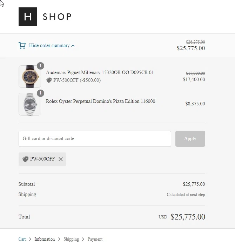Image resolution: width=235 pixels, height=242 pixels.
Task: Open the Audemars Piguet watch thumbnail
Action: 30,77
